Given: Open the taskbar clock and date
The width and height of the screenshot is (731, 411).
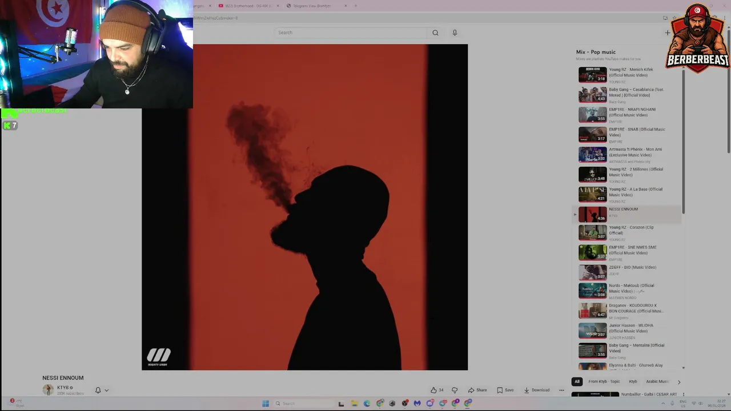Looking at the screenshot, I should [717, 404].
